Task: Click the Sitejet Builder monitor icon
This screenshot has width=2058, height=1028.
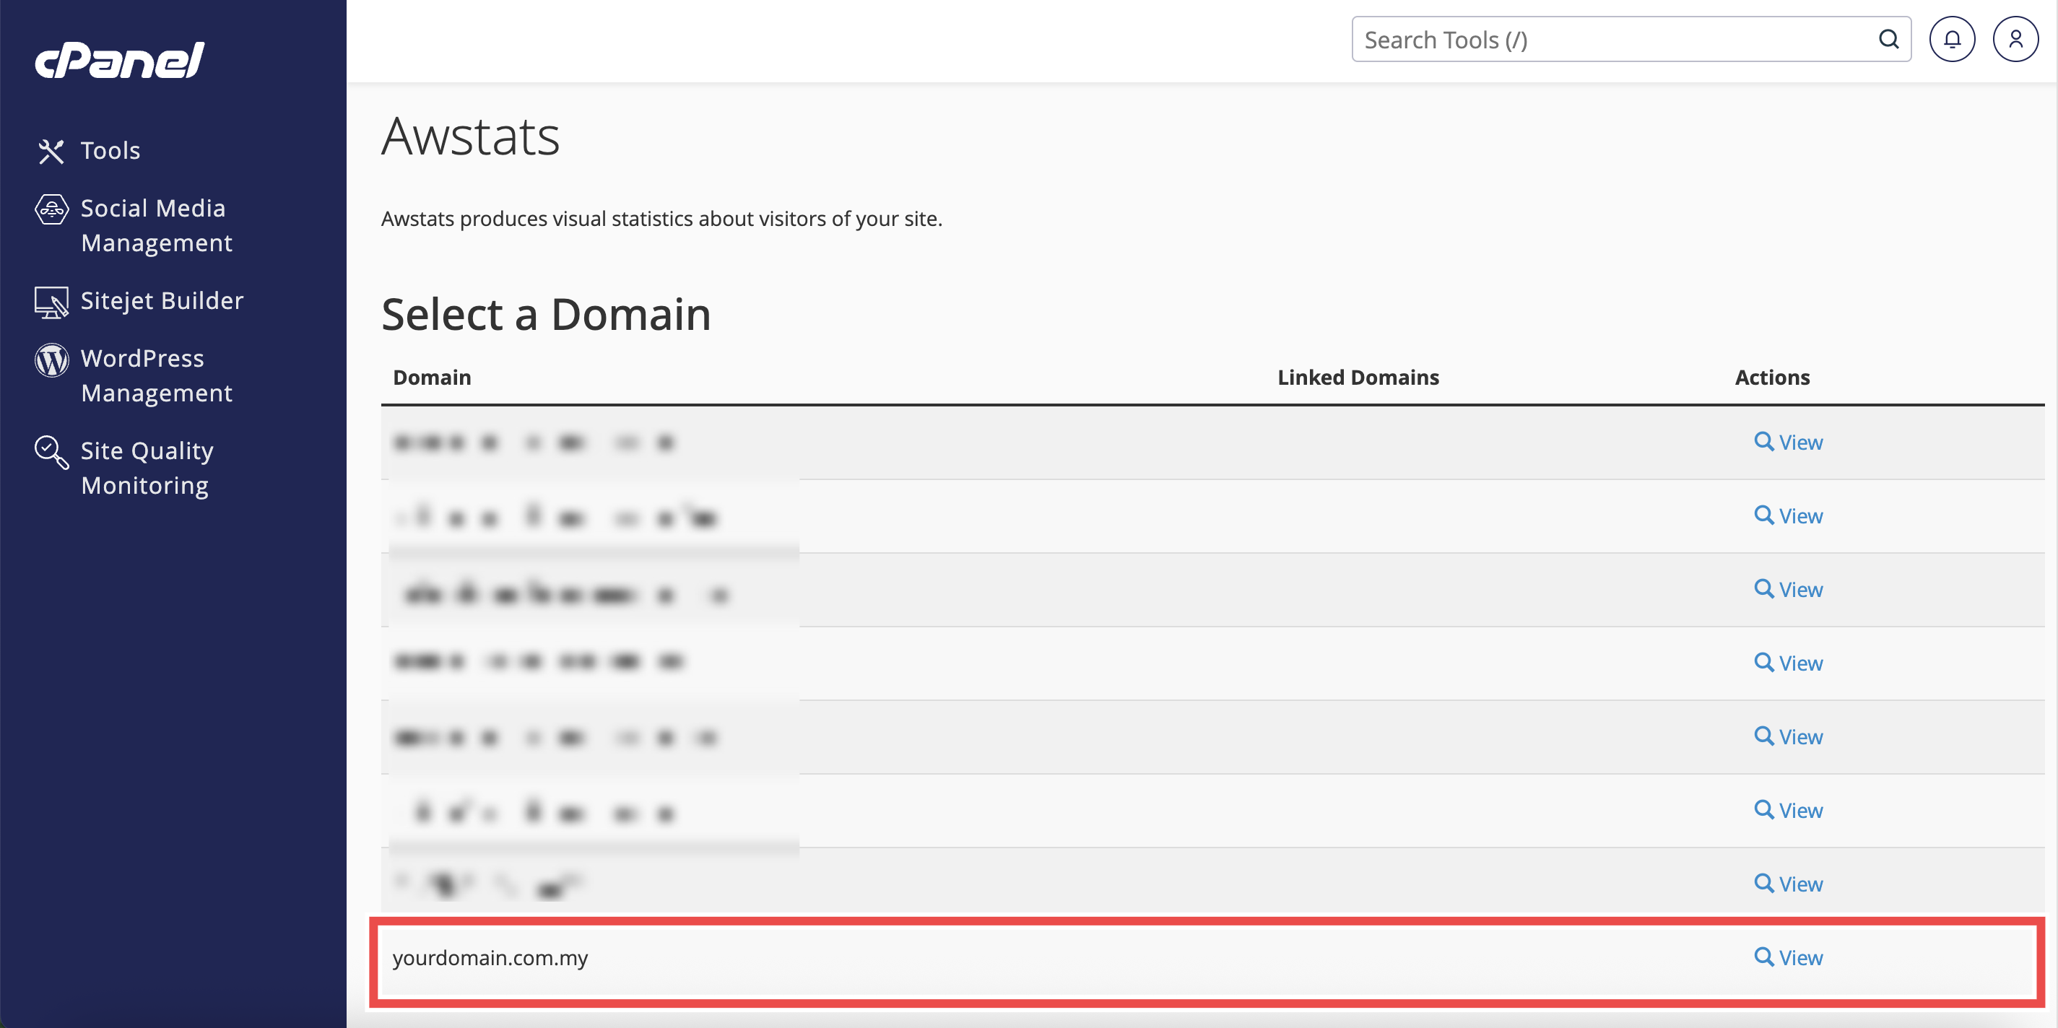Action: point(51,302)
